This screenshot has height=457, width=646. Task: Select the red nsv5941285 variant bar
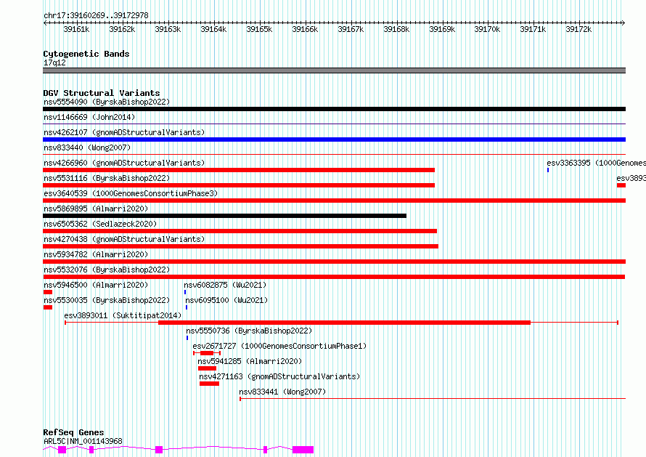(x=208, y=368)
